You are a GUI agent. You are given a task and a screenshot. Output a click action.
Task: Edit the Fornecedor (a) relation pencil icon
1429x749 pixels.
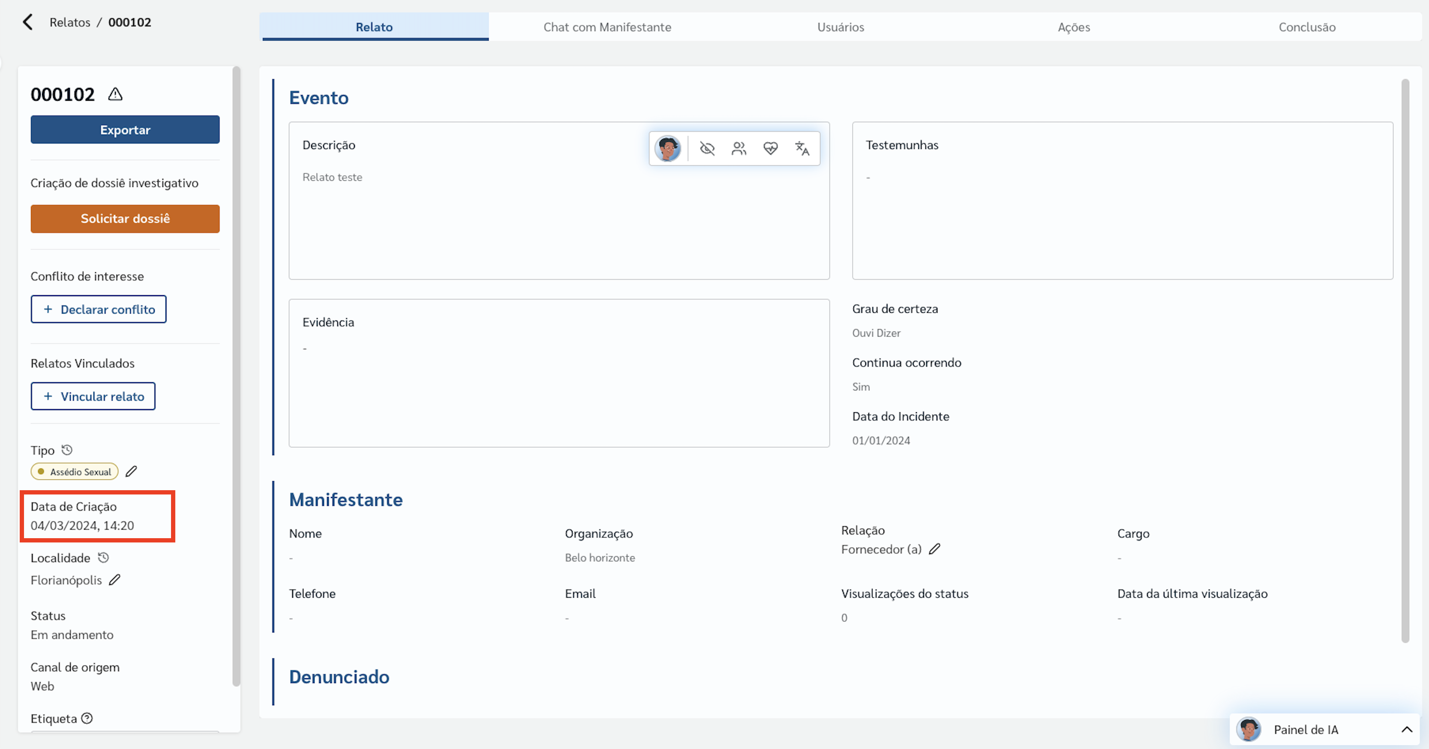point(934,549)
